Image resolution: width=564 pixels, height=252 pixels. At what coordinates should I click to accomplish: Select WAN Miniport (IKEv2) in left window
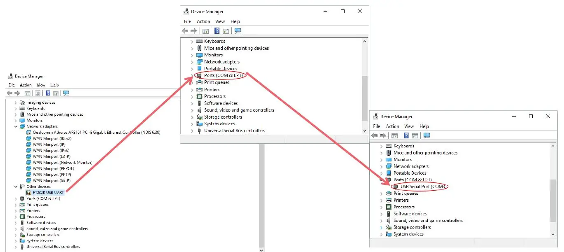pos(52,138)
